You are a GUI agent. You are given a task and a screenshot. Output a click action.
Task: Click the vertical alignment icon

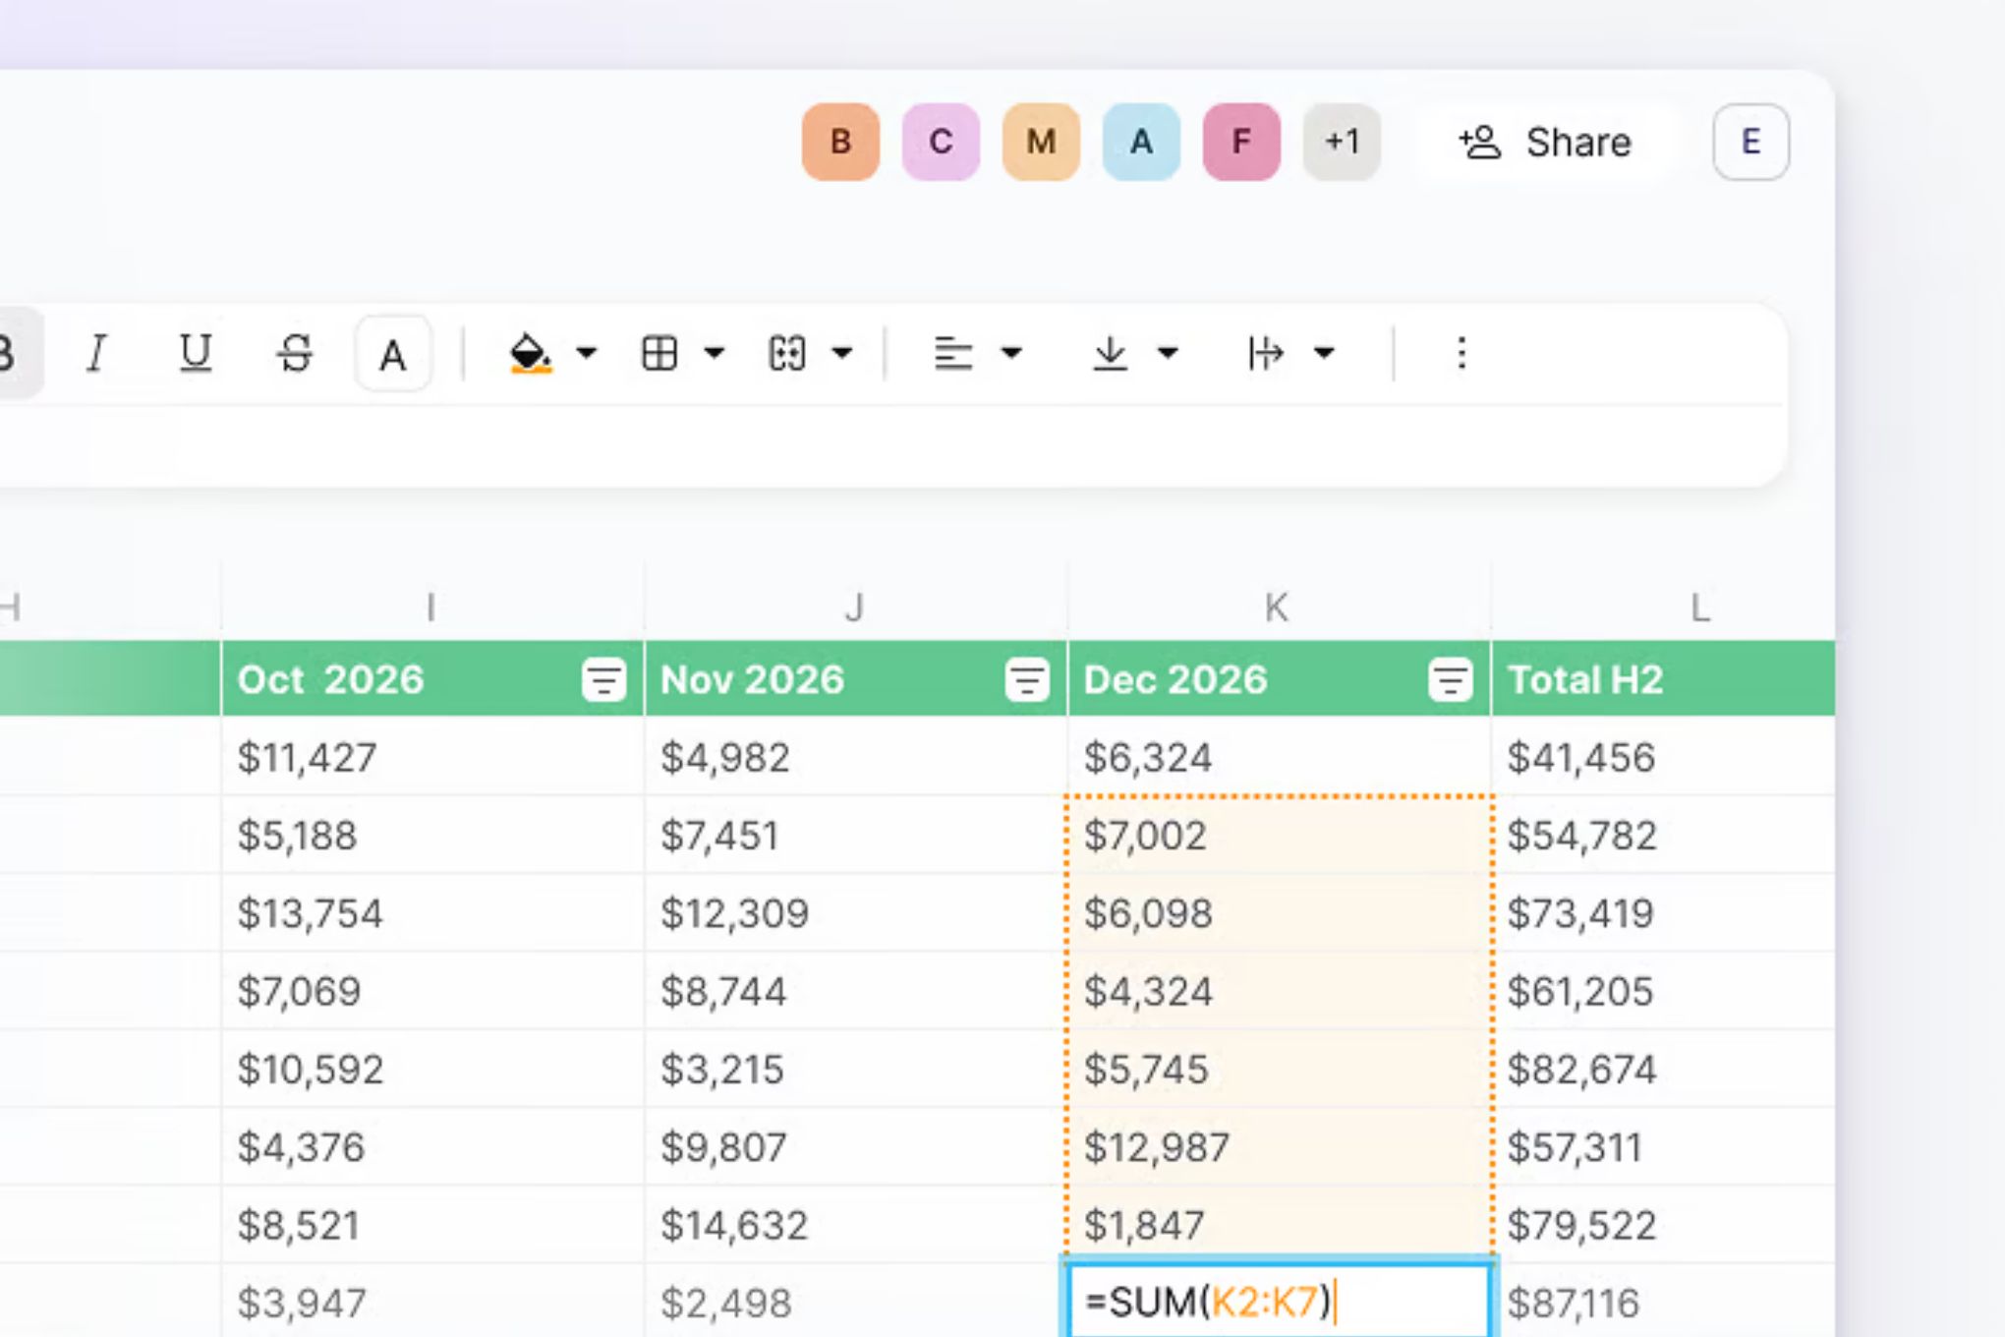coord(1111,354)
